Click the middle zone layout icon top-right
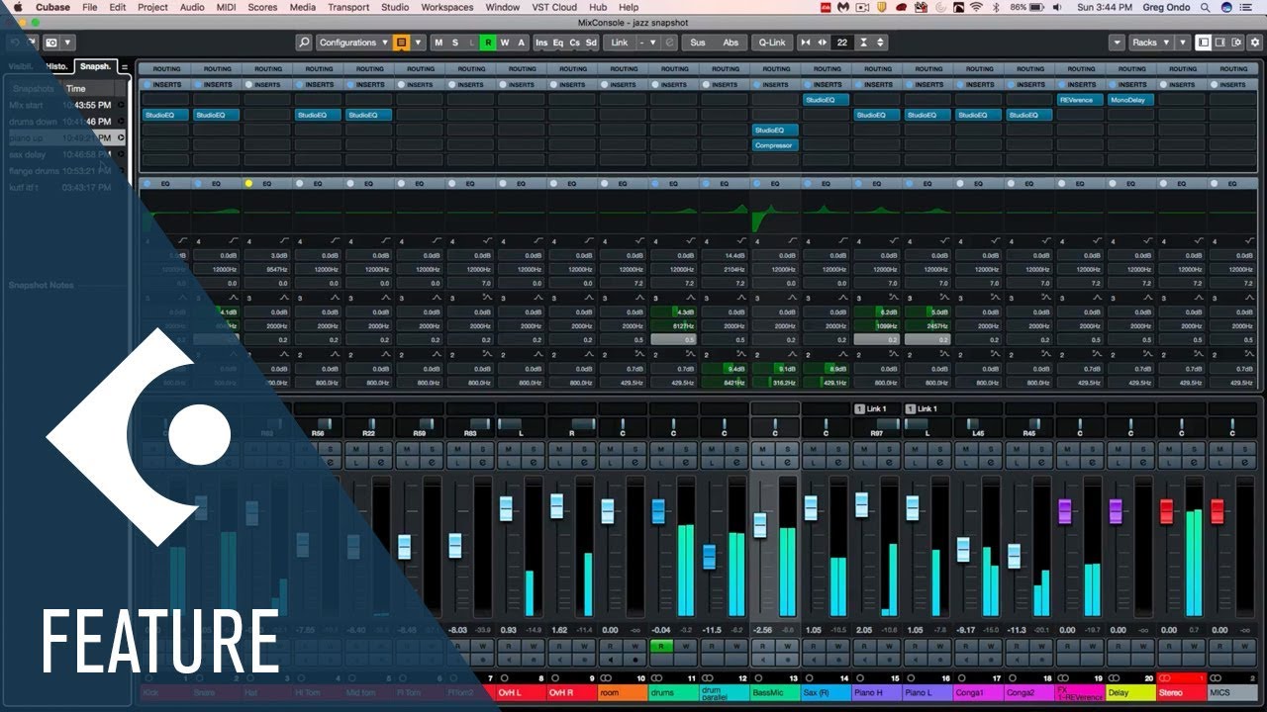The height and width of the screenshot is (712, 1267). pos(1220,43)
